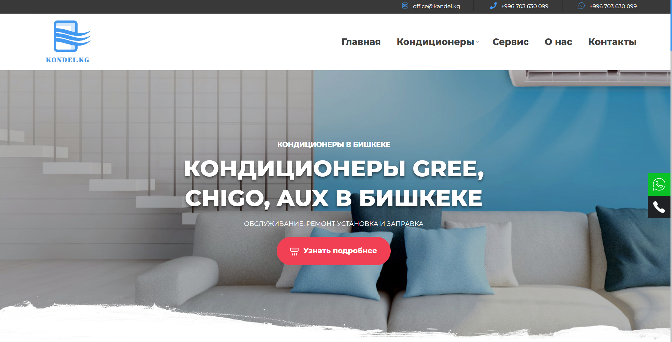The image size is (672, 342).
Task: Click the office@kandei.kg email link
Action: point(436,6)
